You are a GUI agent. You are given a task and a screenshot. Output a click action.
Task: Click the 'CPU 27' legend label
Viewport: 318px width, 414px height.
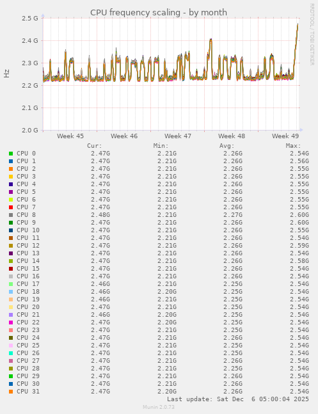click(28, 361)
